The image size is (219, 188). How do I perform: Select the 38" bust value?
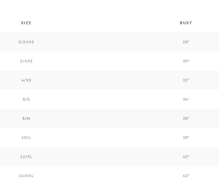tap(186, 138)
